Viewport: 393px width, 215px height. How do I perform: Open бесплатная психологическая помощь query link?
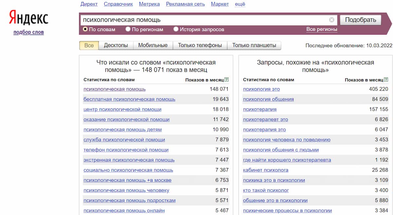click(129, 99)
